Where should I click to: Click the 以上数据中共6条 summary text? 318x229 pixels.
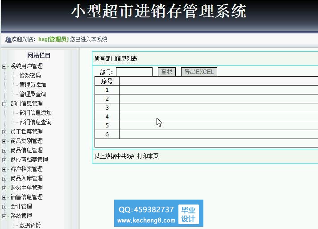pyautogui.click(x=114, y=156)
